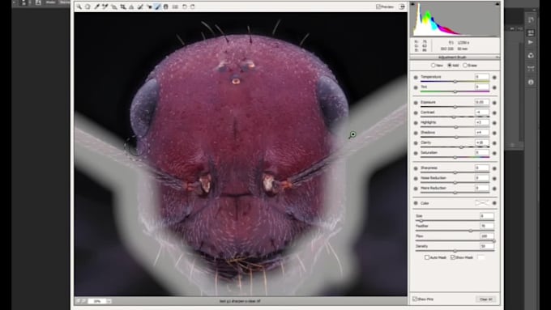
Task: Click the minus button left of Temperature
Action: [x=416, y=77]
